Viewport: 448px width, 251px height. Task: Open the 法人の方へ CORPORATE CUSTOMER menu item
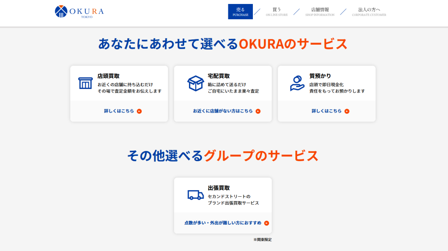point(369,12)
